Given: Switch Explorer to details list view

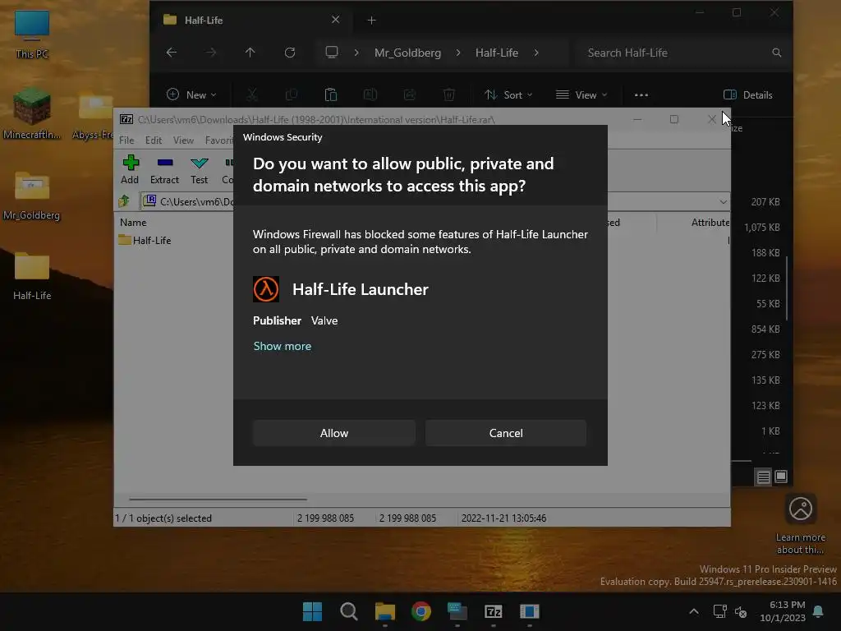Looking at the screenshot, I should click(x=763, y=477).
